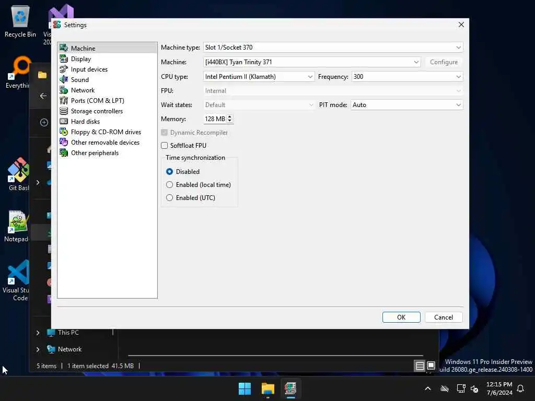Open Everything search desktop shortcut
This screenshot has width=535, height=401.
pos(18,72)
